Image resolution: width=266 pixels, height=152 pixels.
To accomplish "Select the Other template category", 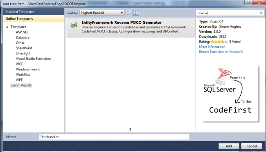I will coord(20,43).
